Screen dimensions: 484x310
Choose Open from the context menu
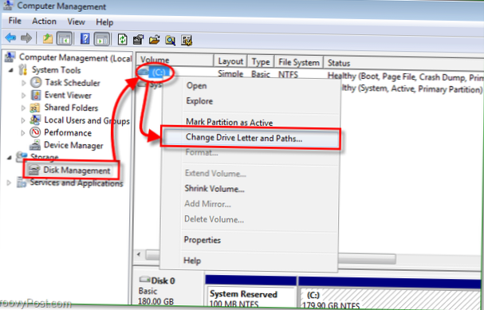point(196,86)
